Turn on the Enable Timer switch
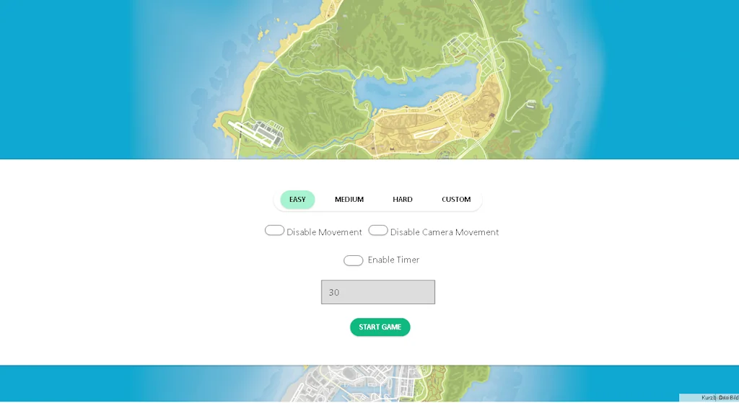Screen dimensions: 739x403 pyautogui.click(x=354, y=260)
